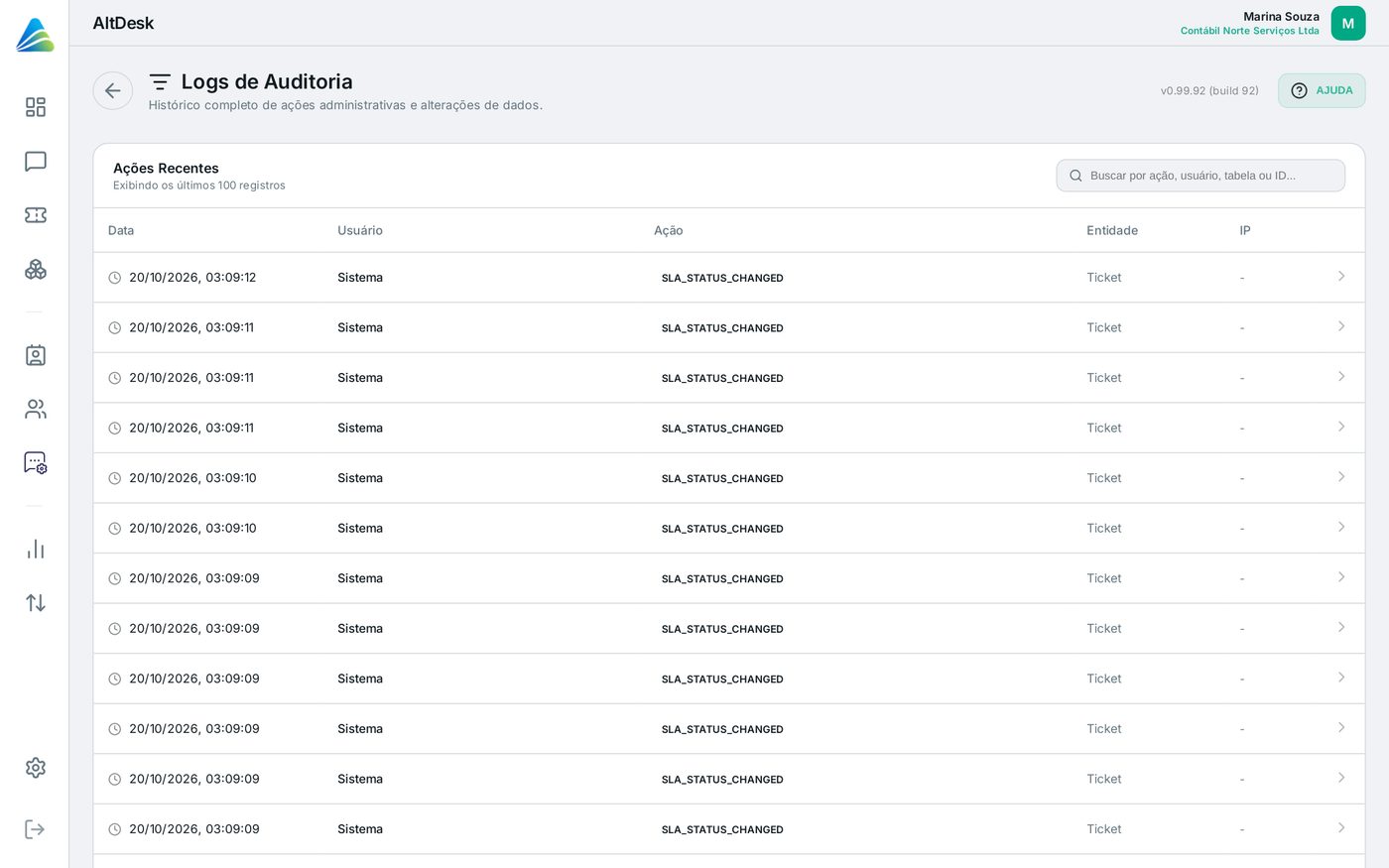
Task: Expand the 03:09:12 log row chevron
Action: [1341, 277]
